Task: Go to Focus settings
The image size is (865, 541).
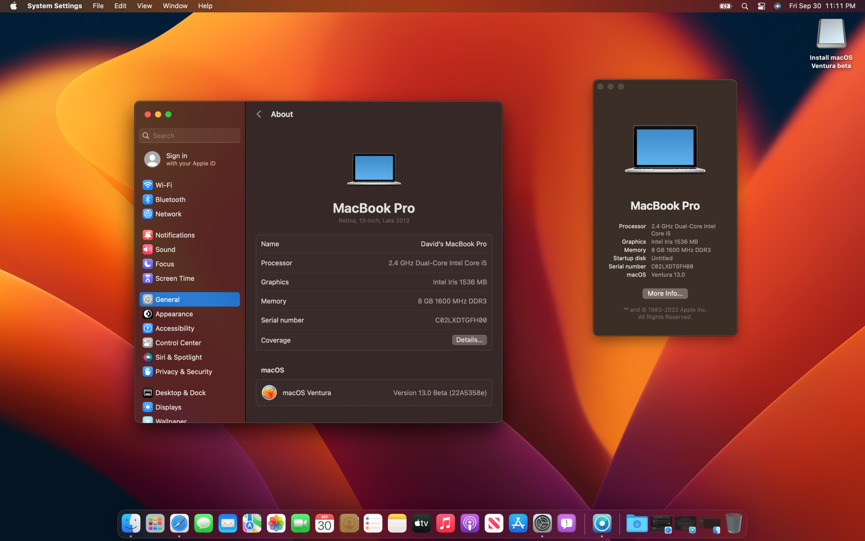Action: [x=164, y=264]
